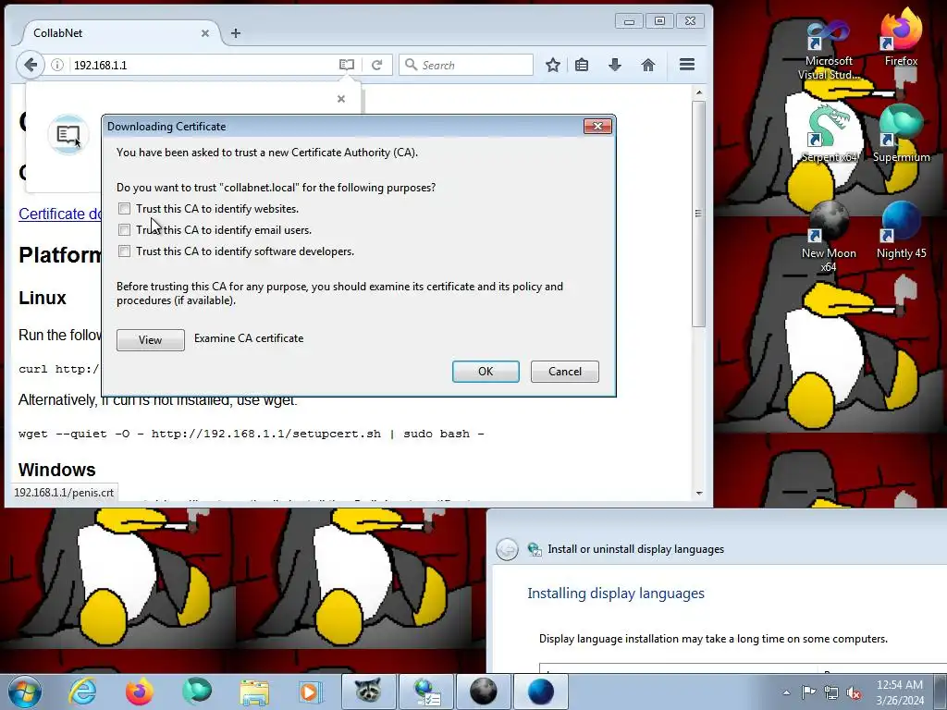Confirm certificate dialog with OK
Screen dimensions: 947x710
pyautogui.click(x=486, y=372)
